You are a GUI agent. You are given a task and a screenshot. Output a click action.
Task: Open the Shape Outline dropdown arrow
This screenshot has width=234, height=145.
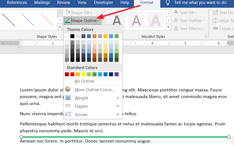tap(99, 21)
